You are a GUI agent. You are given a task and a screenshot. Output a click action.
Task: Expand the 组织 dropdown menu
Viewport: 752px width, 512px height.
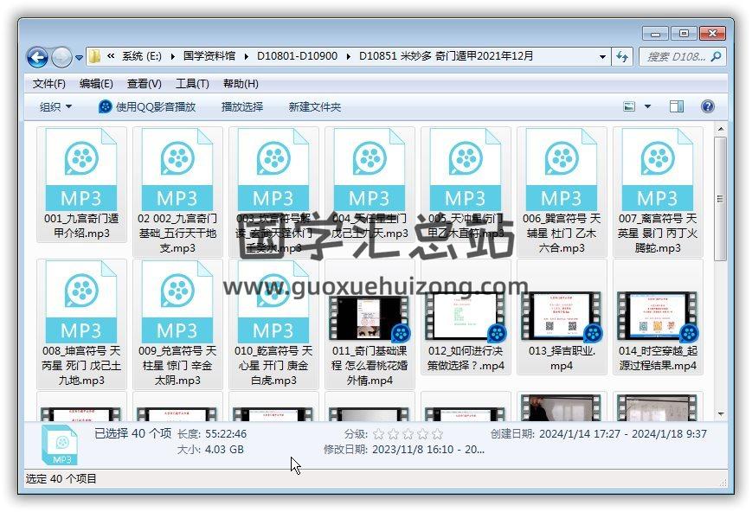click(x=55, y=106)
